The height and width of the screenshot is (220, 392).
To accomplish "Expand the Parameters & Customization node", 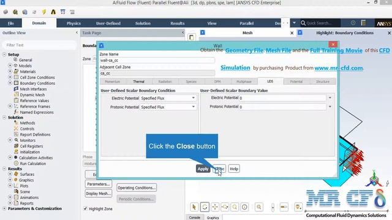I will pos(4,208).
